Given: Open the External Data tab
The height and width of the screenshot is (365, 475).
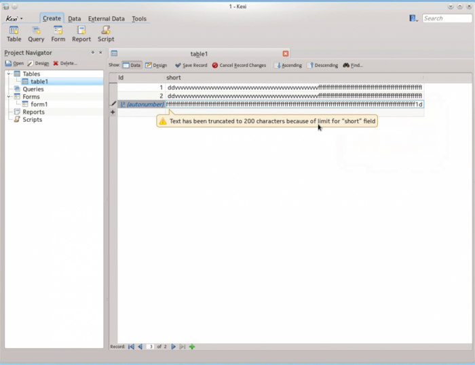Looking at the screenshot, I should 107,19.
